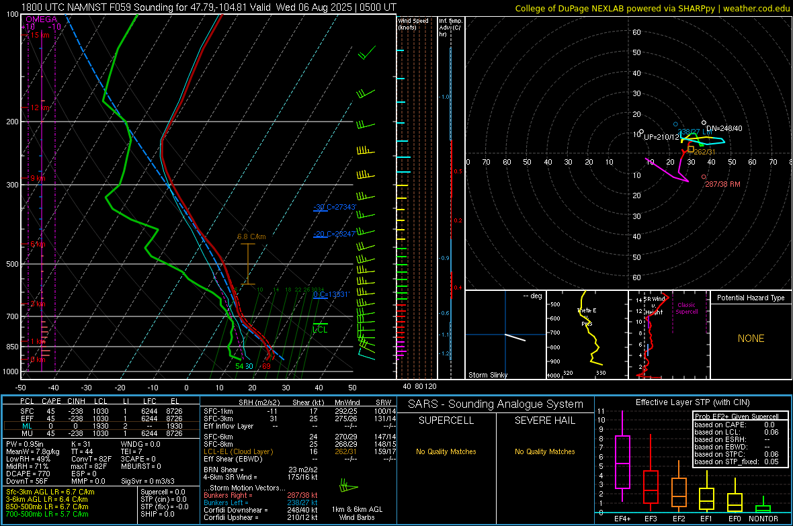Click the -20 C=23247' height label
This screenshot has height=526, width=793.
335,234
